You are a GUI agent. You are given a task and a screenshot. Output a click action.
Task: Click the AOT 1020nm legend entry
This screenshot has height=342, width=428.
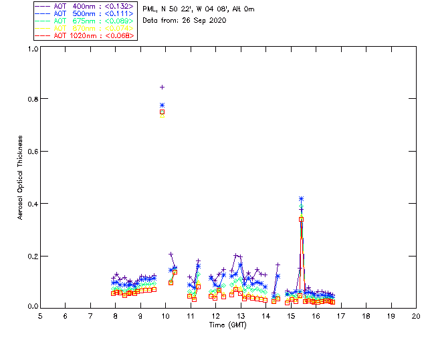[85, 35]
